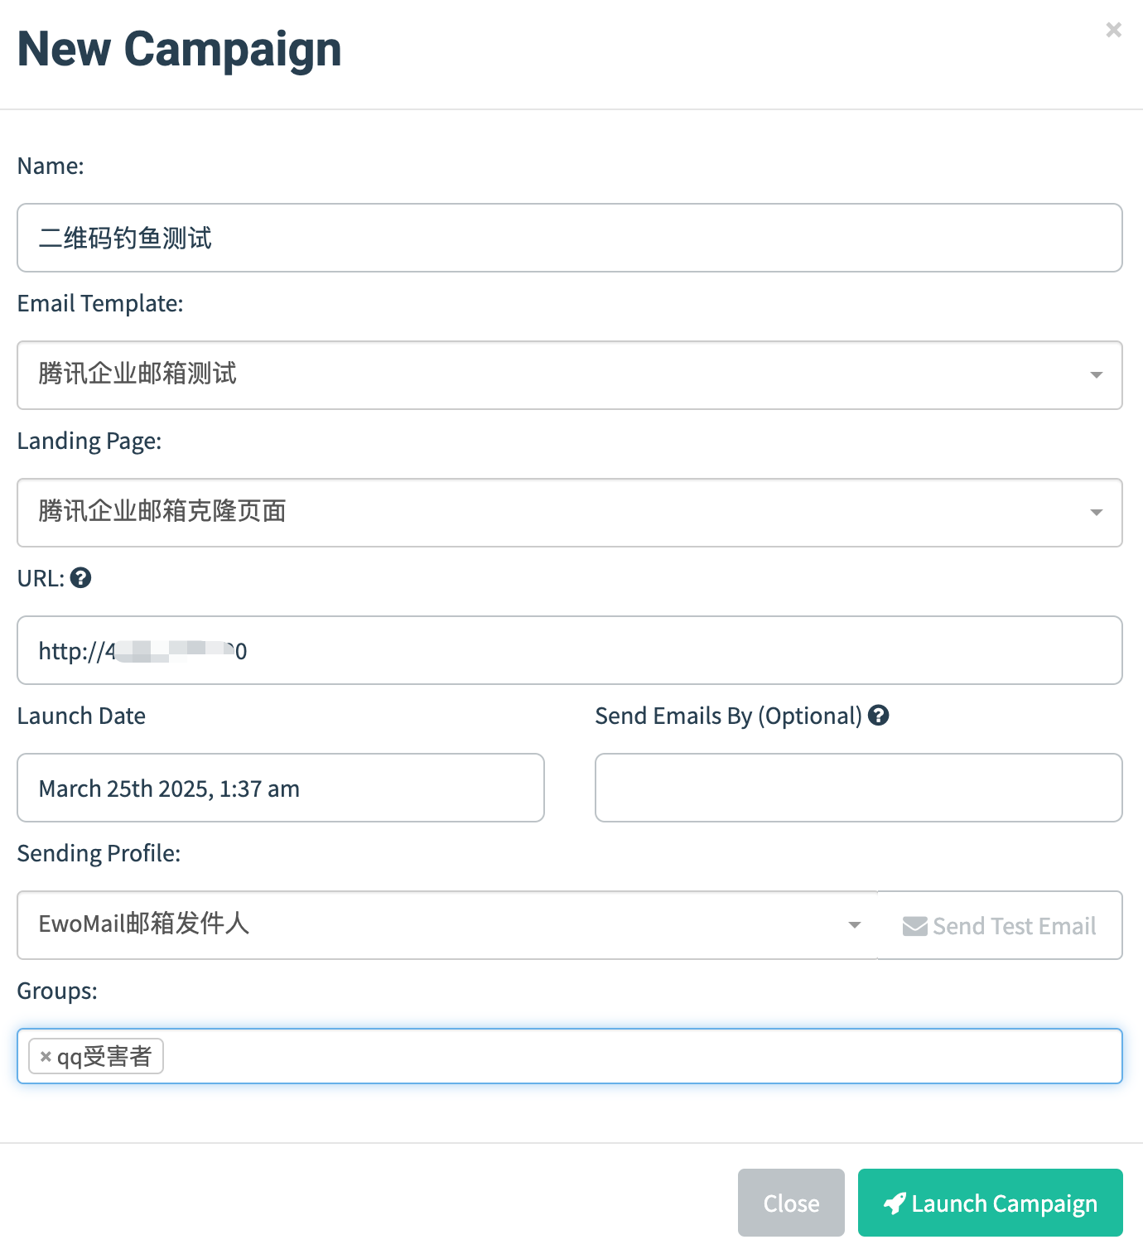Click the Launch Date field
The image size is (1143, 1254).
pyautogui.click(x=280, y=788)
